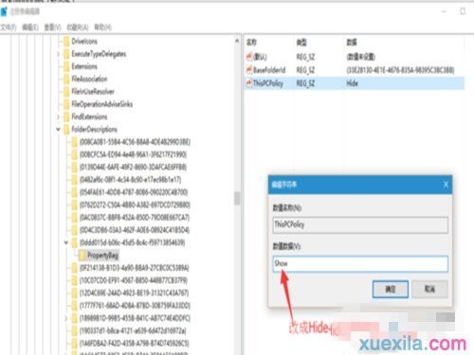Select the PropertyBag folder icon
The image size is (474, 355).
point(82,256)
